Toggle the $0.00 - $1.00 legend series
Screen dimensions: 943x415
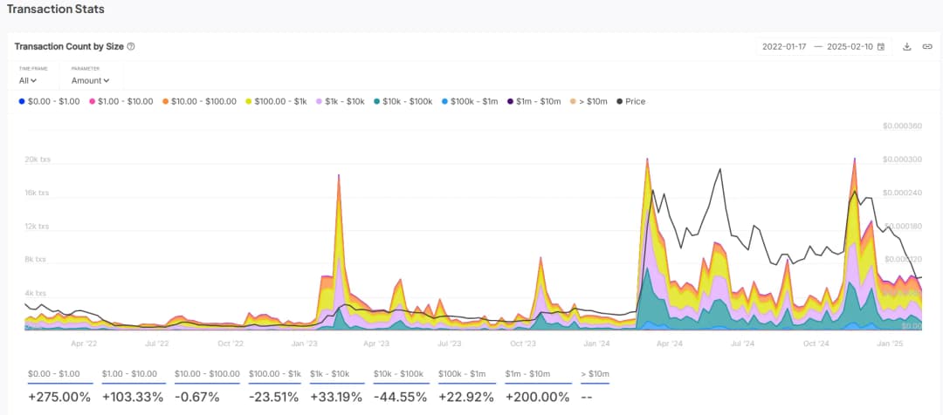(49, 102)
